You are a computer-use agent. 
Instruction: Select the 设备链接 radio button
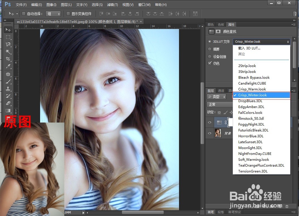pos(210,57)
